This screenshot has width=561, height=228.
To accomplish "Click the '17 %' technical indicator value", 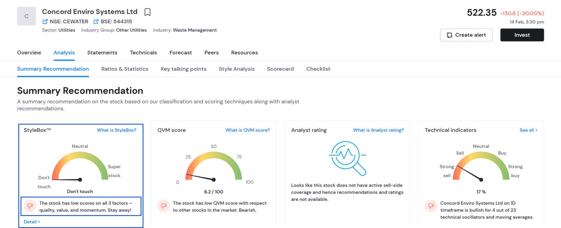I will coord(481,192).
